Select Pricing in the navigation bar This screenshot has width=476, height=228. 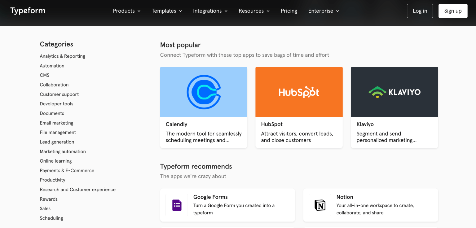pos(289,11)
